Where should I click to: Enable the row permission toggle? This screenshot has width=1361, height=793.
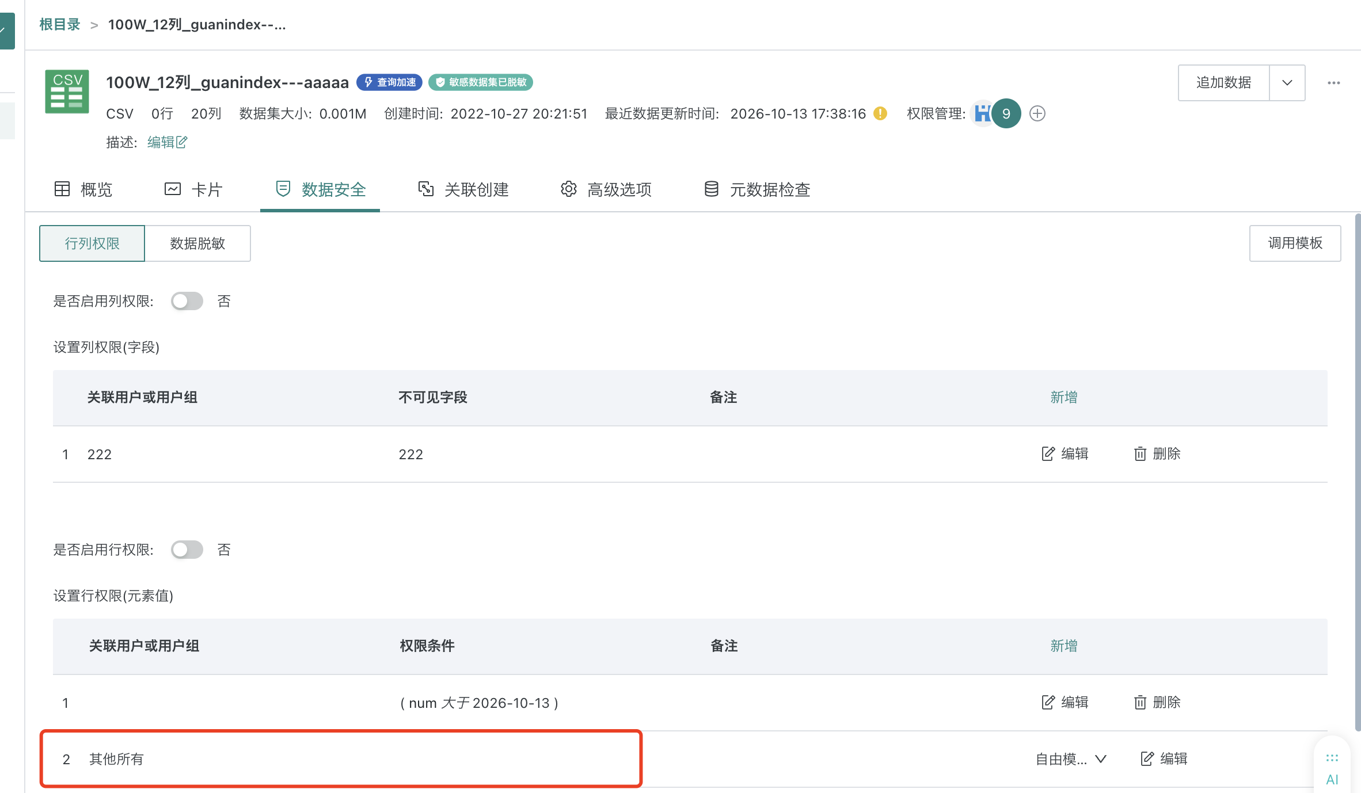click(187, 550)
